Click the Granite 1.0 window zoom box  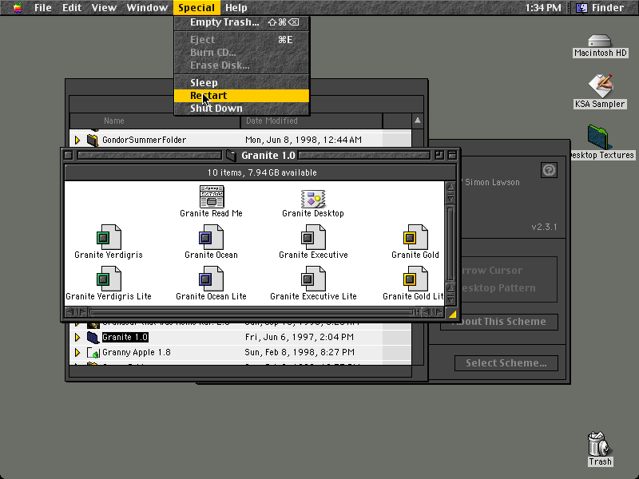coord(439,155)
